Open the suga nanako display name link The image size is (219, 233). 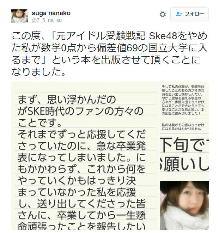51,13
